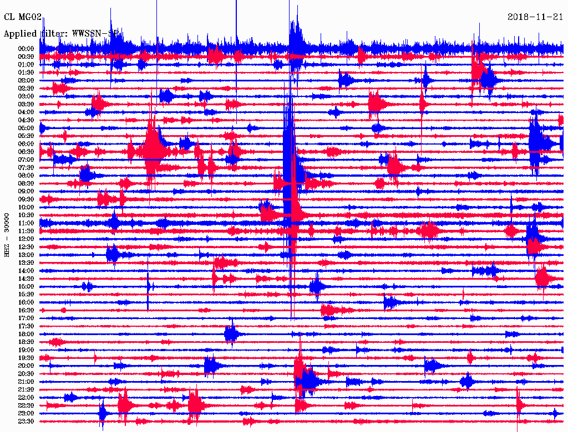Select the 21:30 time label
Viewport: 568px width, 432px height.
click(x=26, y=390)
